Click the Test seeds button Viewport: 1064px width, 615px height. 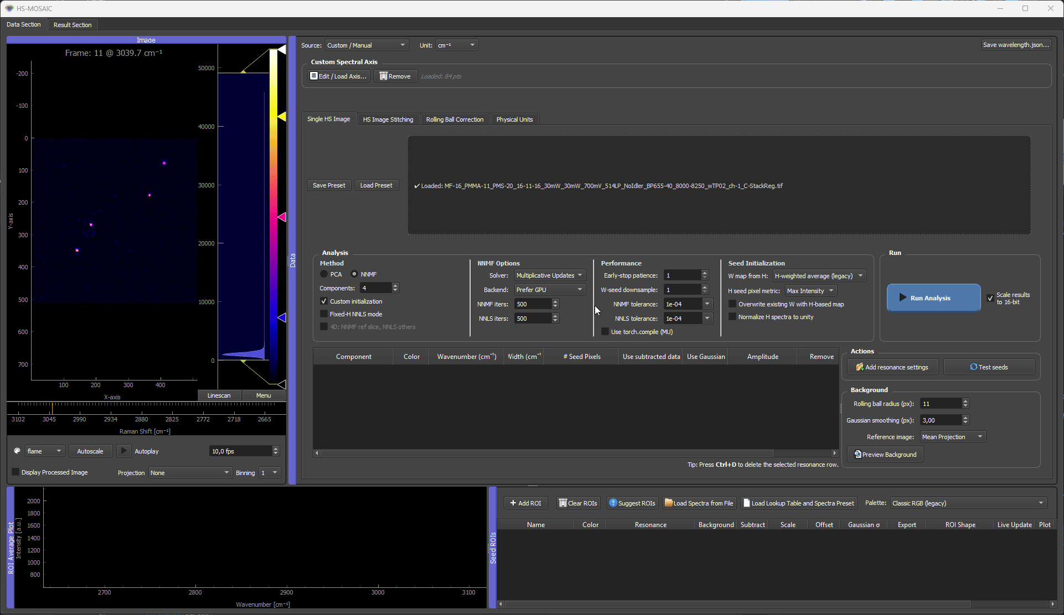click(x=989, y=367)
